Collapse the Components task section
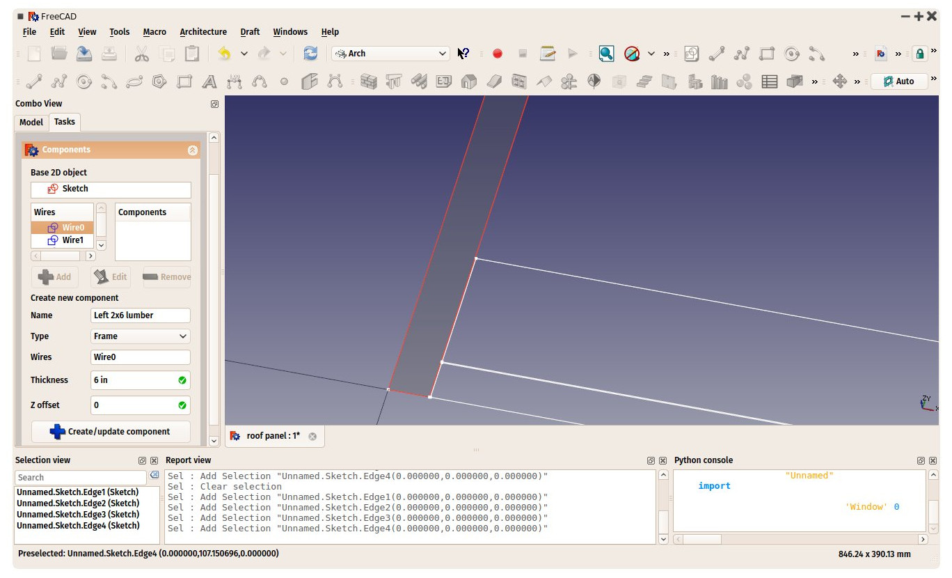Viewport: 952px width, 578px height. (193, 150)
